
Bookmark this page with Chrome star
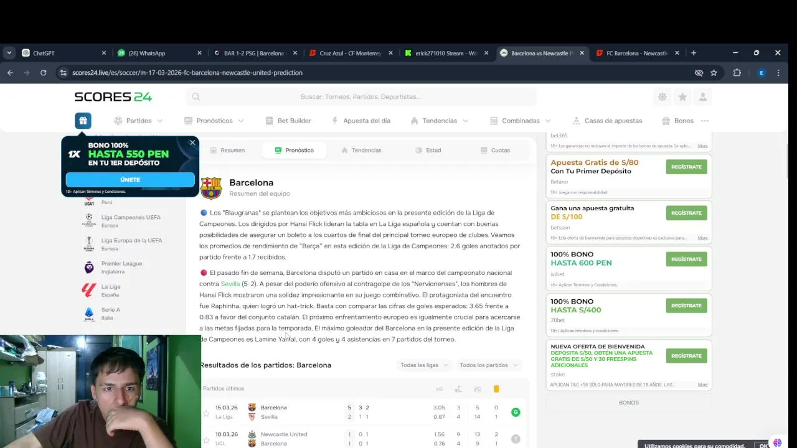pos(714,73)
